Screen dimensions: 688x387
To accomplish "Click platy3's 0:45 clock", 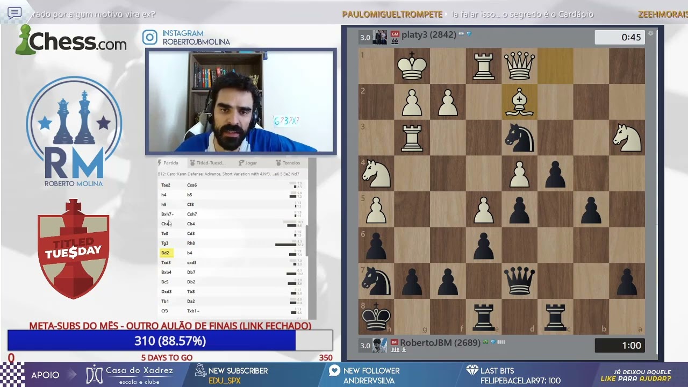I will click(620, 37).
